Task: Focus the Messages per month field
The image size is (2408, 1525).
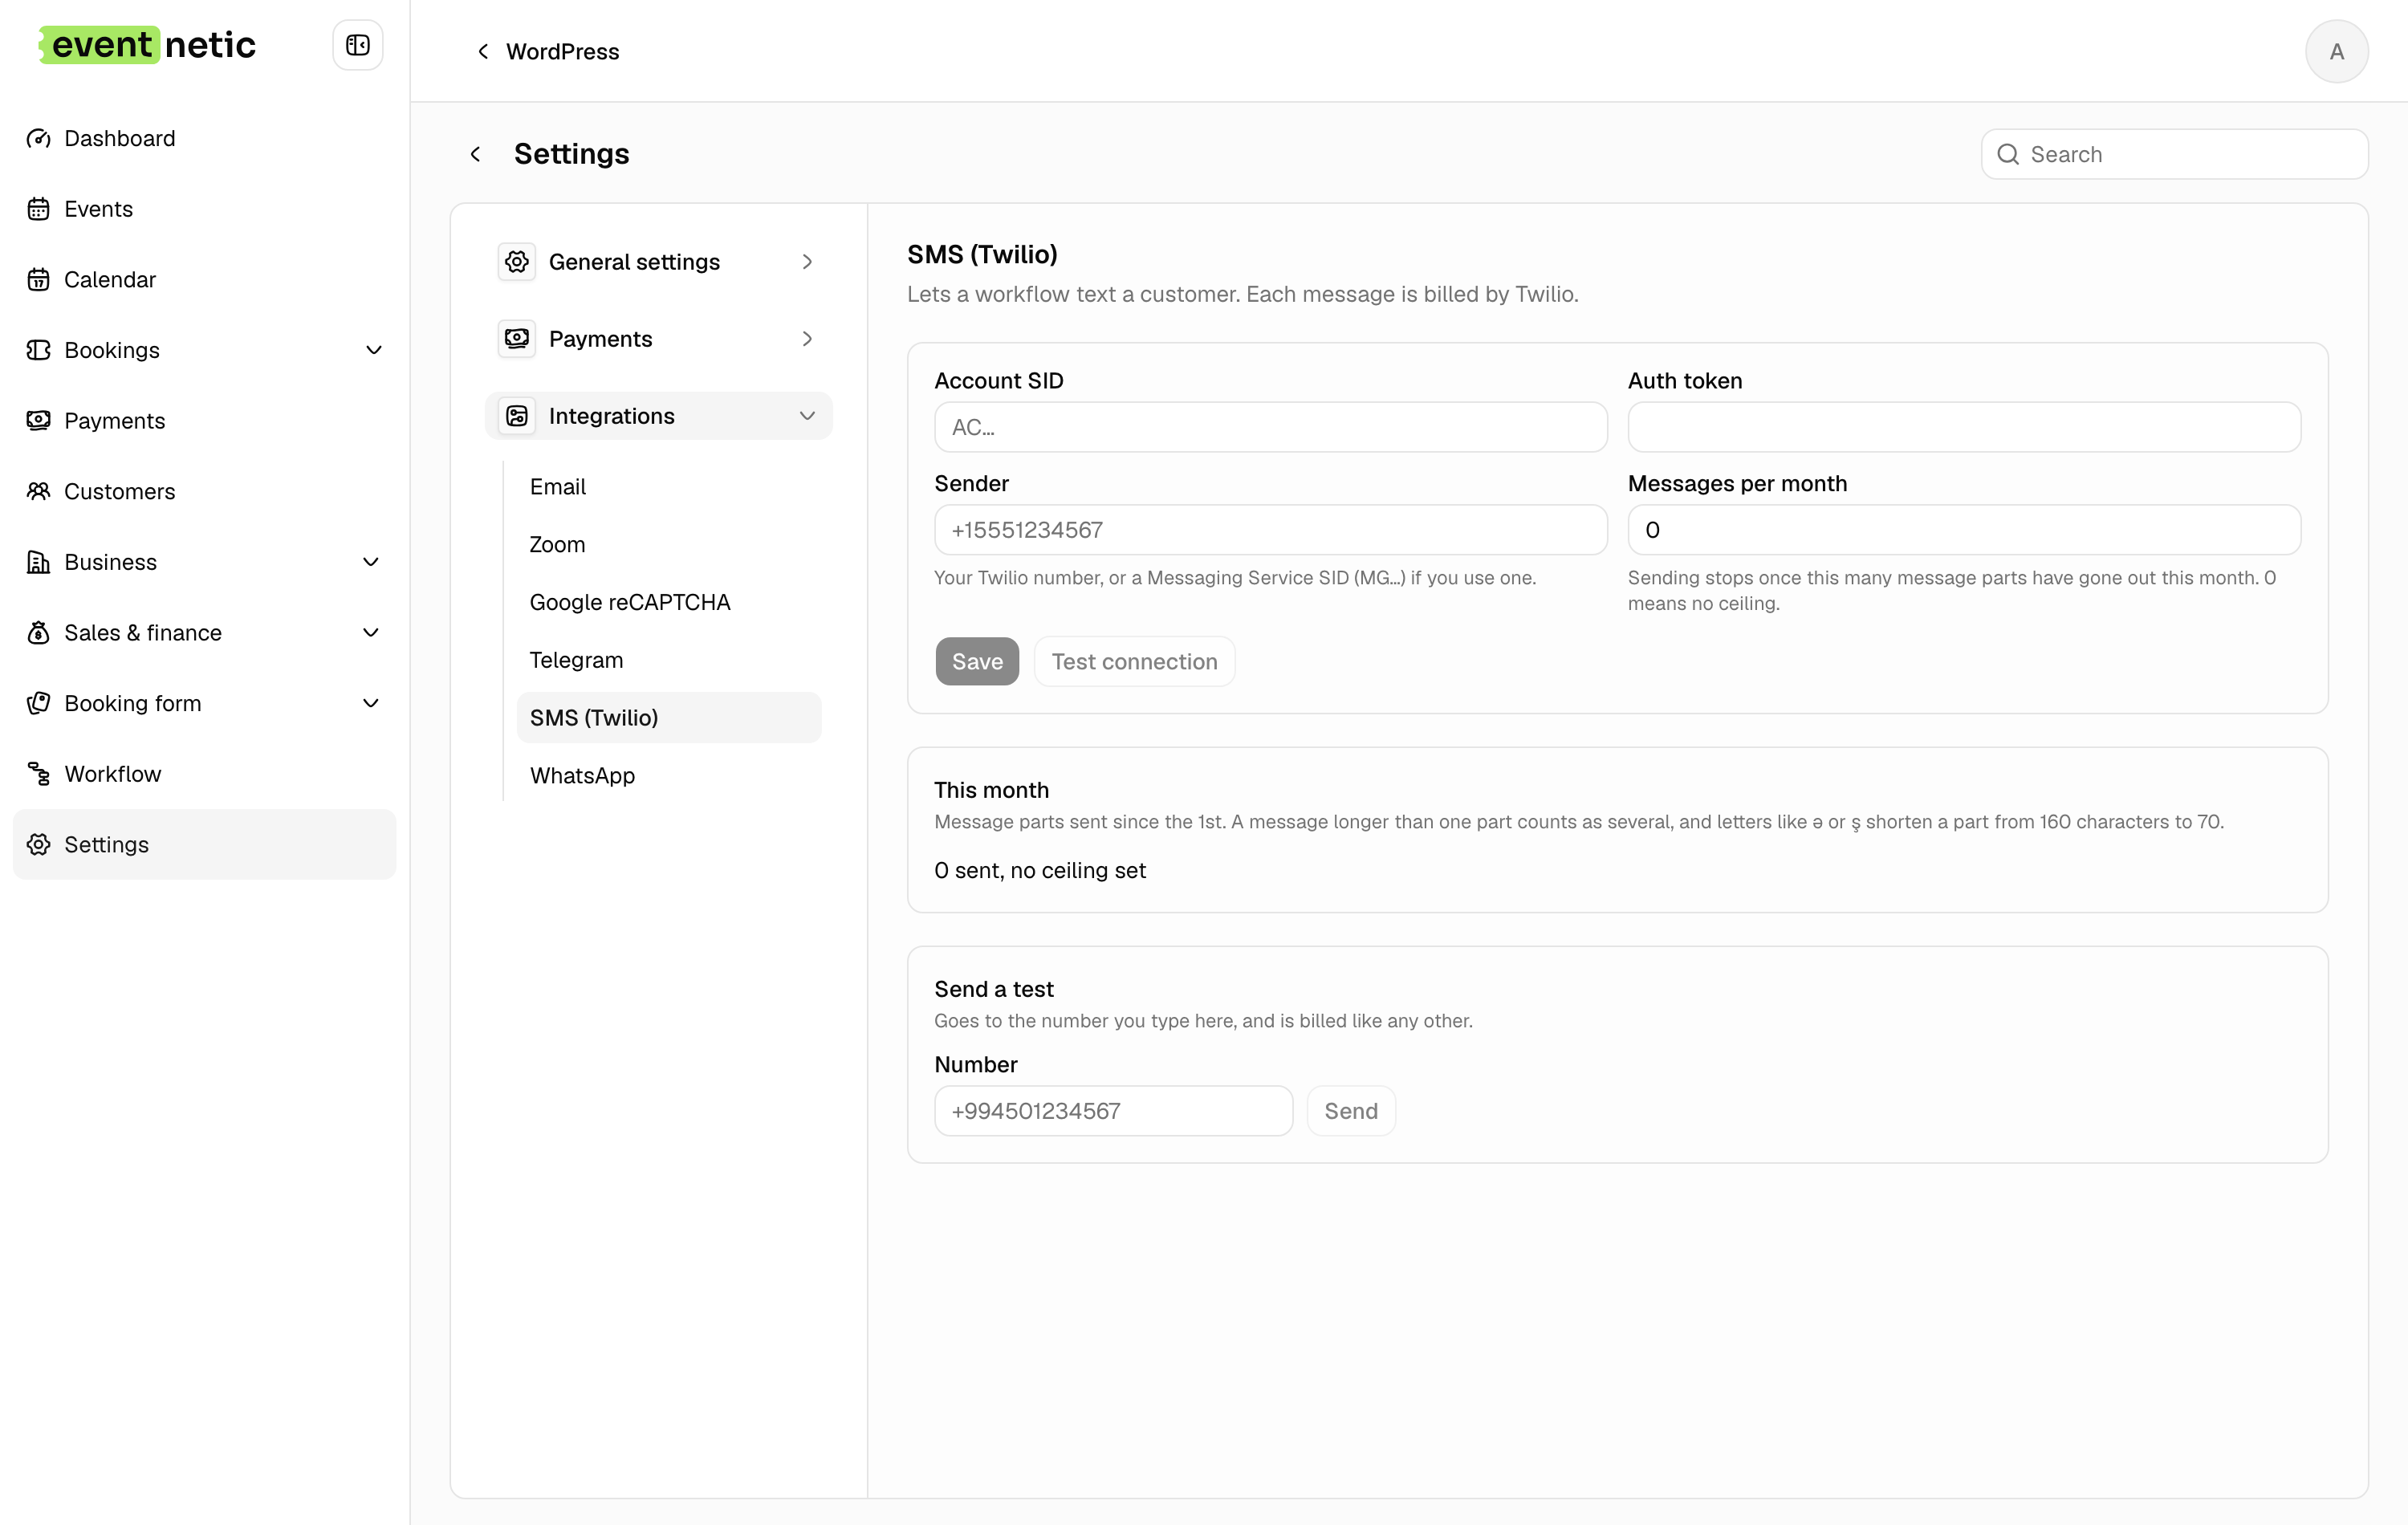Action: coord(1964,530)
